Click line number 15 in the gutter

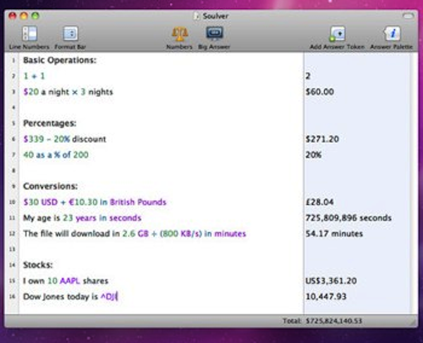(12, 281)
